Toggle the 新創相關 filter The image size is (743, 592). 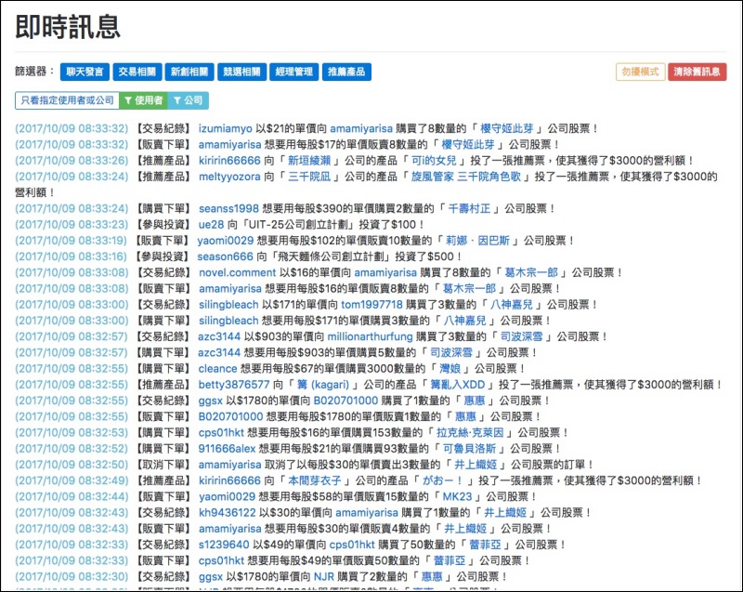coord(189,72)
